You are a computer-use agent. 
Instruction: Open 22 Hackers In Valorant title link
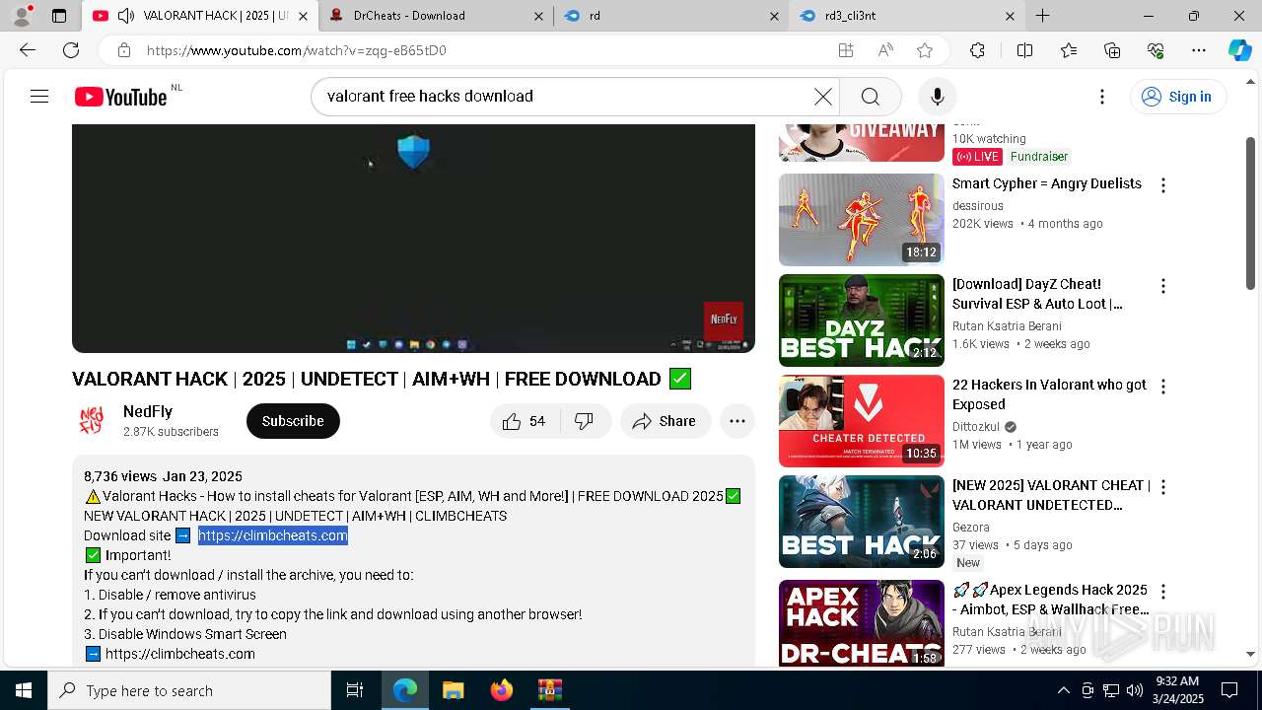click(1049, 394)
